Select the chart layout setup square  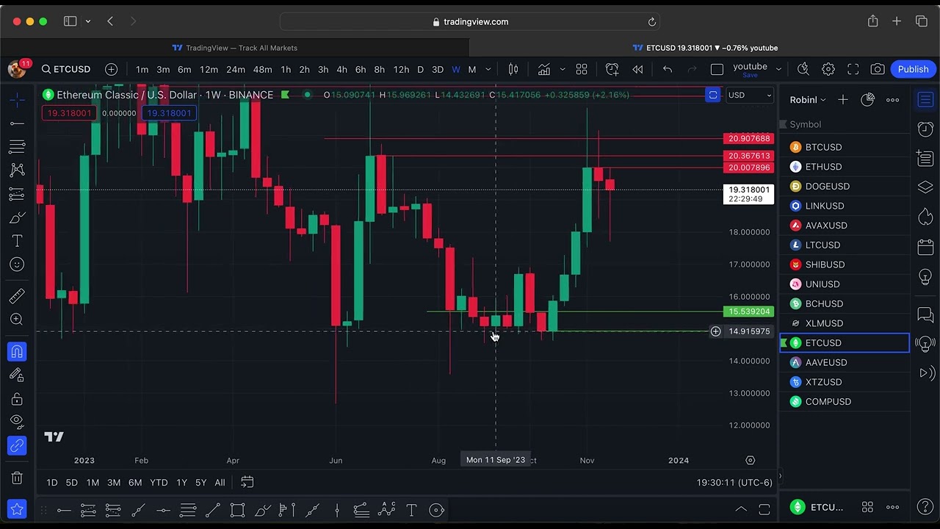(717, 69)
